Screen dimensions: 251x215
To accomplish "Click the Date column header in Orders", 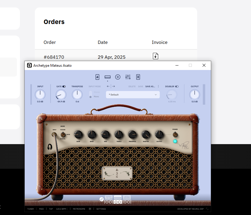I will click(103, 42).
